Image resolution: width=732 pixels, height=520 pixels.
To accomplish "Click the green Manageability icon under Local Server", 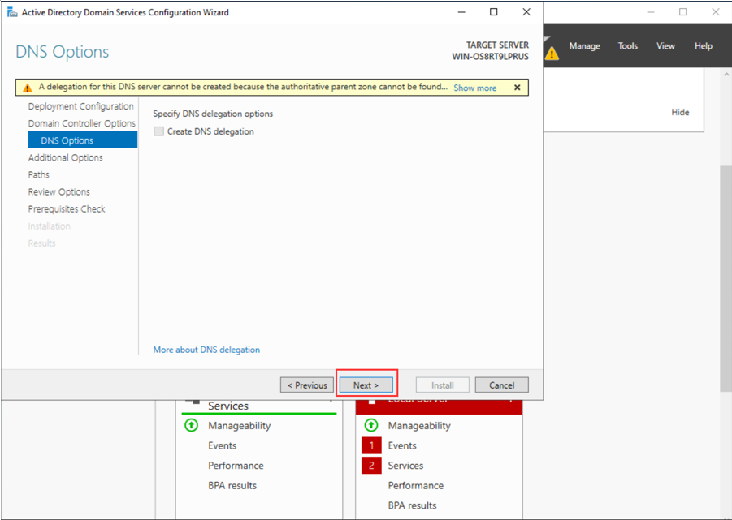I will point(371,425).
